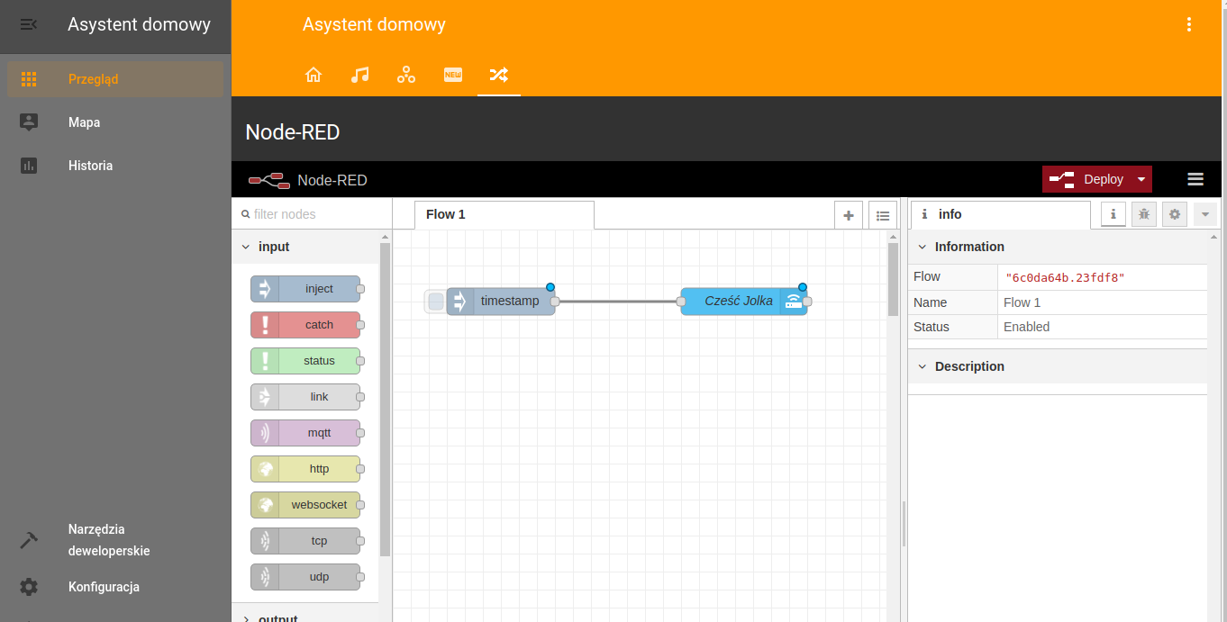Open the Przegląd overview page
The image size is (1227, 622).
click(115, 79)
